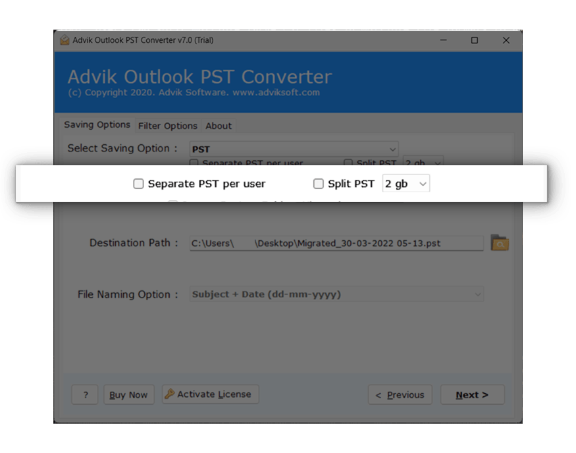Click the File Naming Option label
576x453 pixels.
point(128,295)
